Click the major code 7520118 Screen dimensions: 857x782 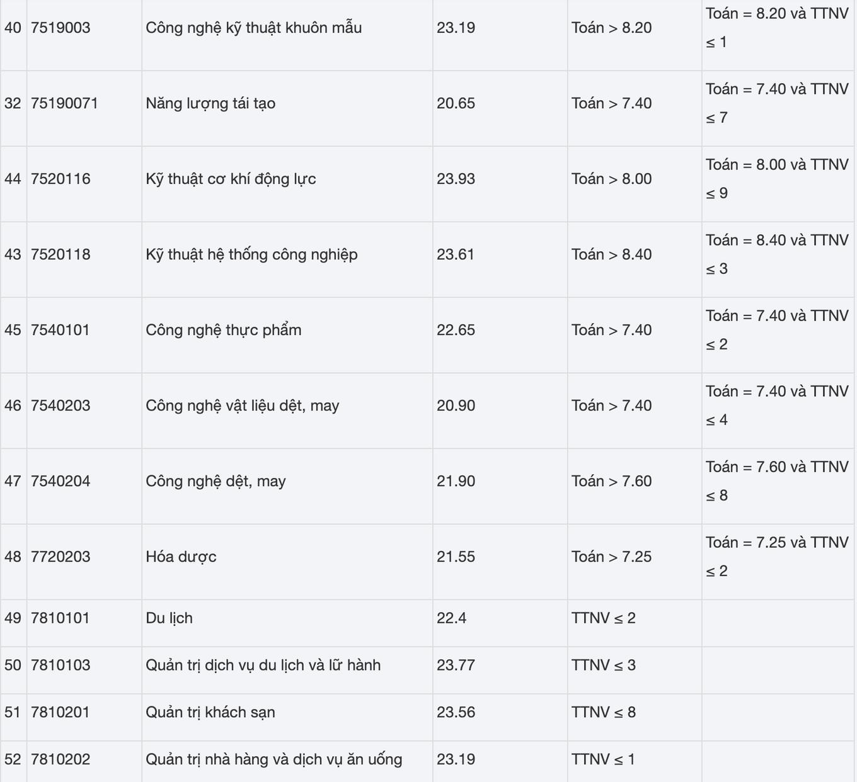coord(60,254)
